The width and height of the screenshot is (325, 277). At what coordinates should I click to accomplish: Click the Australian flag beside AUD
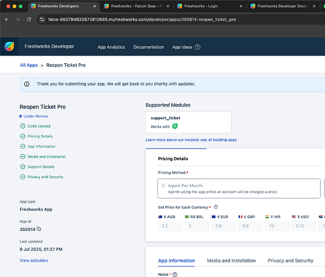pos(160,216)
